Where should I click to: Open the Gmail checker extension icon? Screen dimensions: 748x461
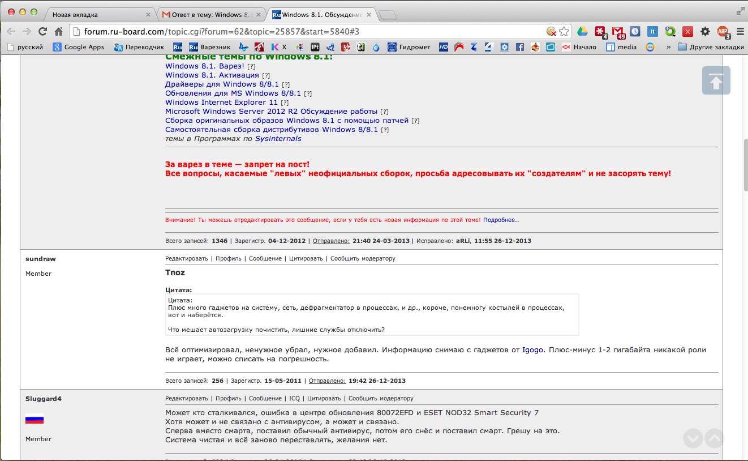pos(618,32)
